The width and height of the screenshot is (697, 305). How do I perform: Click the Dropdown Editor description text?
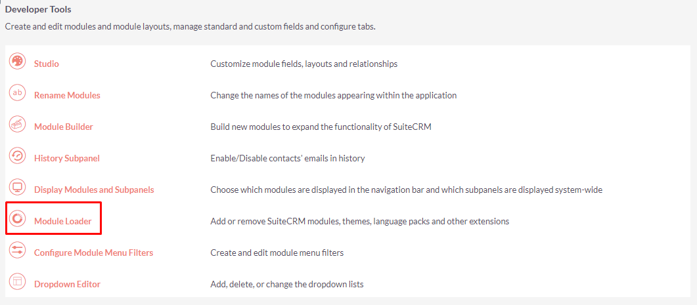tap(286, 284)
